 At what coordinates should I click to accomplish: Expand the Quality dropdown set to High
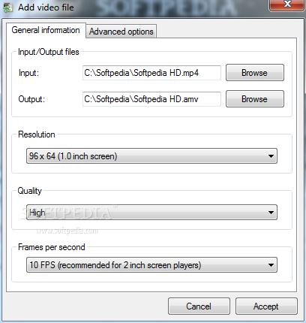151,213
